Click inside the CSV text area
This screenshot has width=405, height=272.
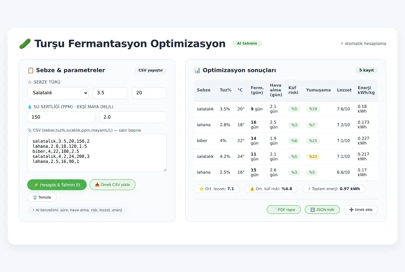(x=97, y=153)
